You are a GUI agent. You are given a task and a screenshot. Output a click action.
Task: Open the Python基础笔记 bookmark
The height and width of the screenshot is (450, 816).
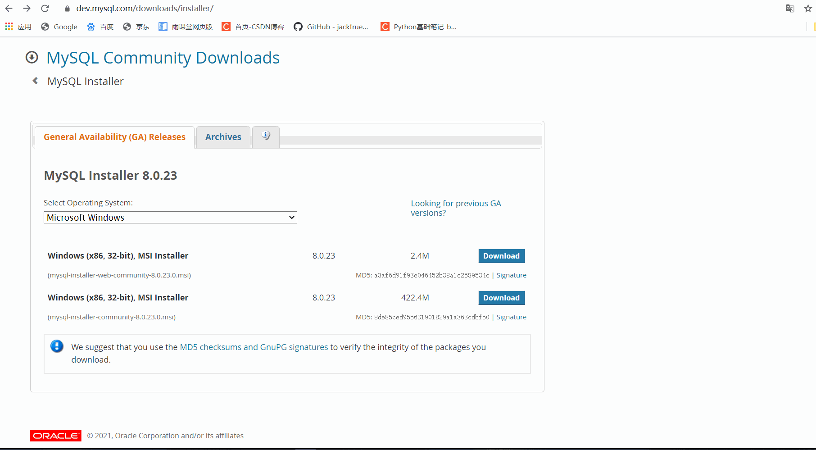coord(419,27)
